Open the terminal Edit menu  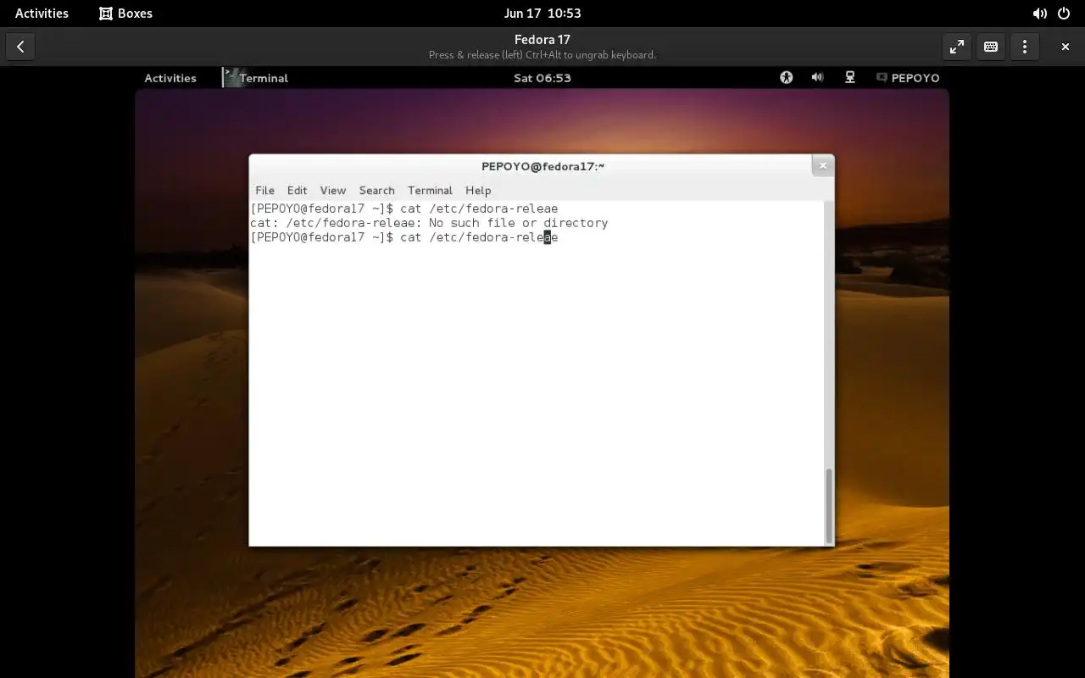click(297, 190)
